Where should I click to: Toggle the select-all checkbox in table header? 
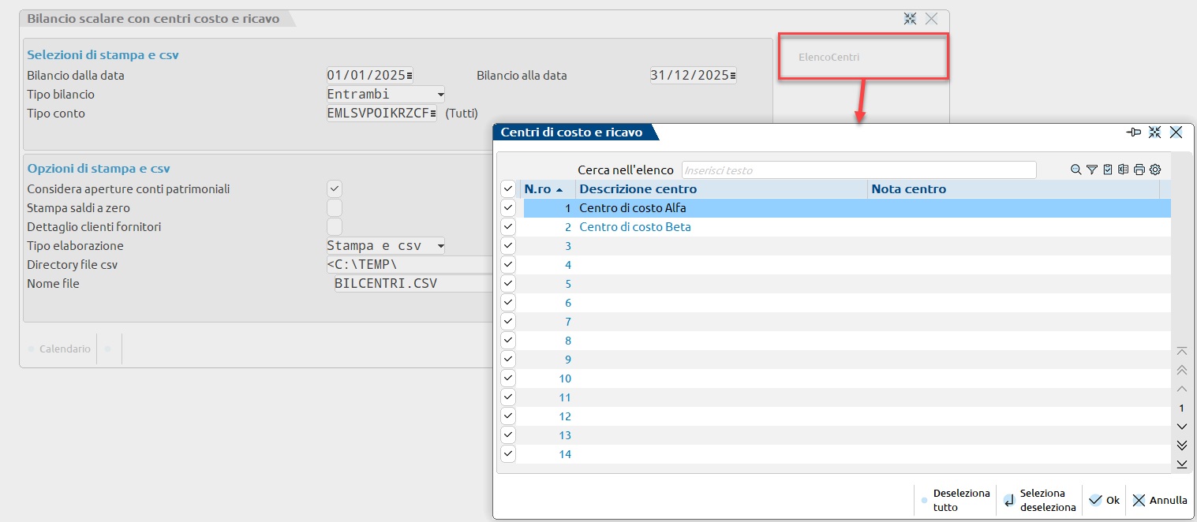pyautogui.click(x=508, y=189)
